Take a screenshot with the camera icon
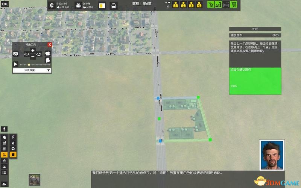Viewport: 301px width, 188px height. pos(16,54)
